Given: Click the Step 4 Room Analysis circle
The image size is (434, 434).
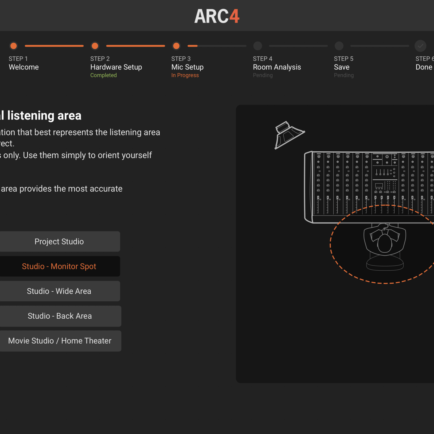Looking at the screenshot, I should click(x=258, y=46).
